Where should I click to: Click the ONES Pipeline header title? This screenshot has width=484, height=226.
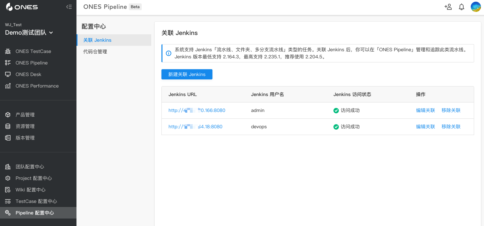[x=105, y=7]
